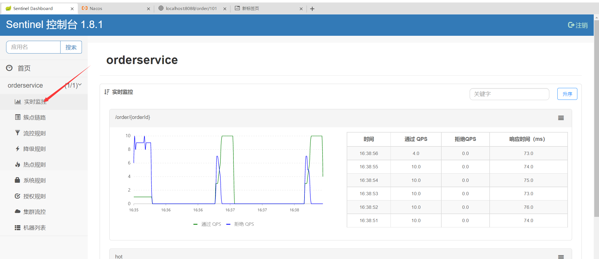
Task: Open the hot resource panel hamburger menu
Action: point(561,257)
